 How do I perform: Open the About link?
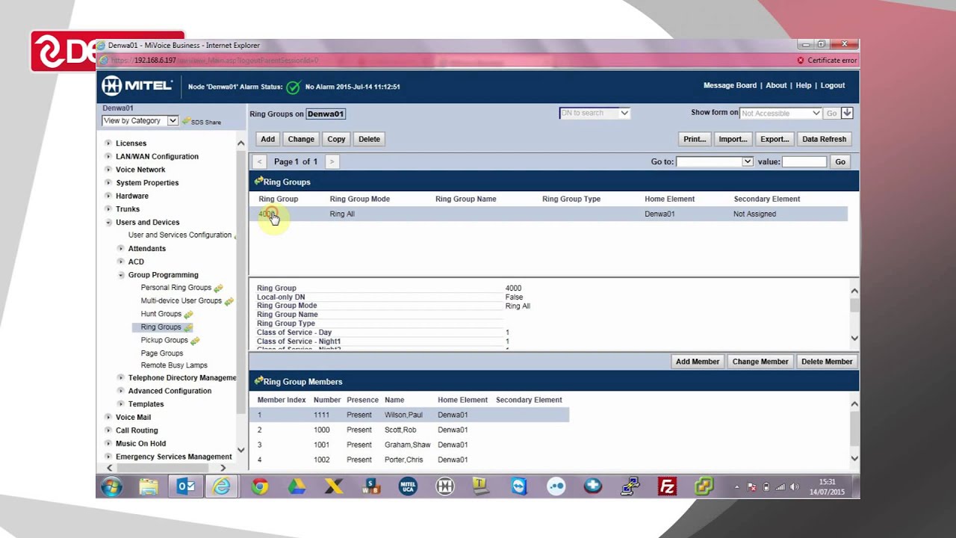pyautogui.click(x=776, y=85)
